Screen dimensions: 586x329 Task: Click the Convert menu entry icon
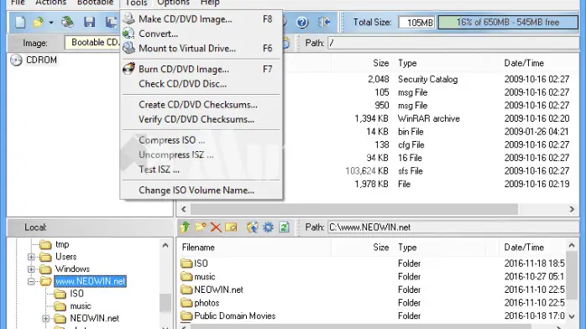(x=129, y=34)
